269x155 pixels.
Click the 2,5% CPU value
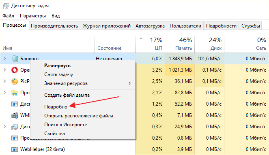click(157, 81)
